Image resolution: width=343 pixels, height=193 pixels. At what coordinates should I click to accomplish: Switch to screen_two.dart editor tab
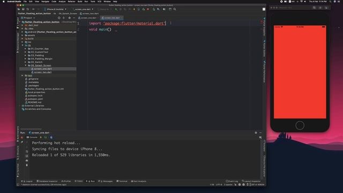point(111,18)
